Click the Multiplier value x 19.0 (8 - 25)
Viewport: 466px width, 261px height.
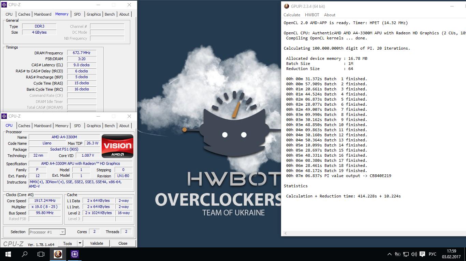click(x=45, y=207)
